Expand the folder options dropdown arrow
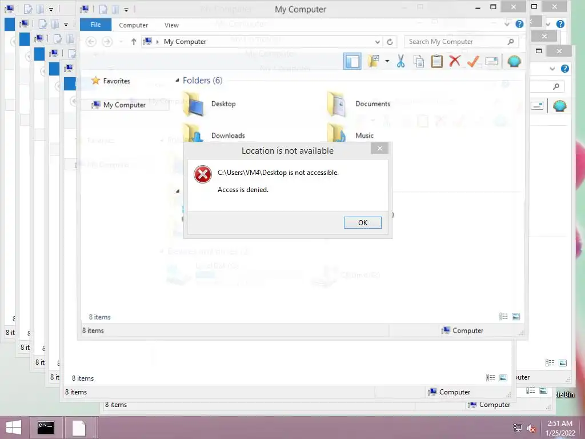This screenshot has width=585, height=439. tap(387, 61)
